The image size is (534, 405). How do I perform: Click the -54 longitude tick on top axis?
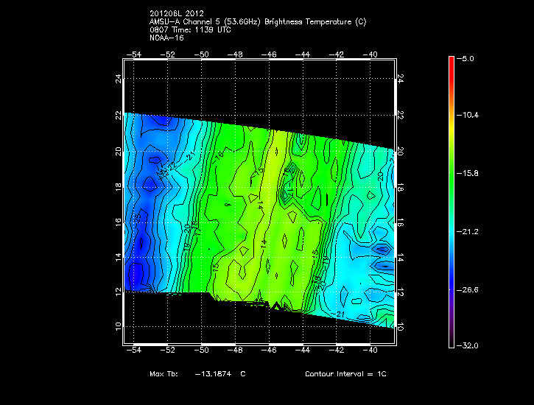click(x=135, y=54)
